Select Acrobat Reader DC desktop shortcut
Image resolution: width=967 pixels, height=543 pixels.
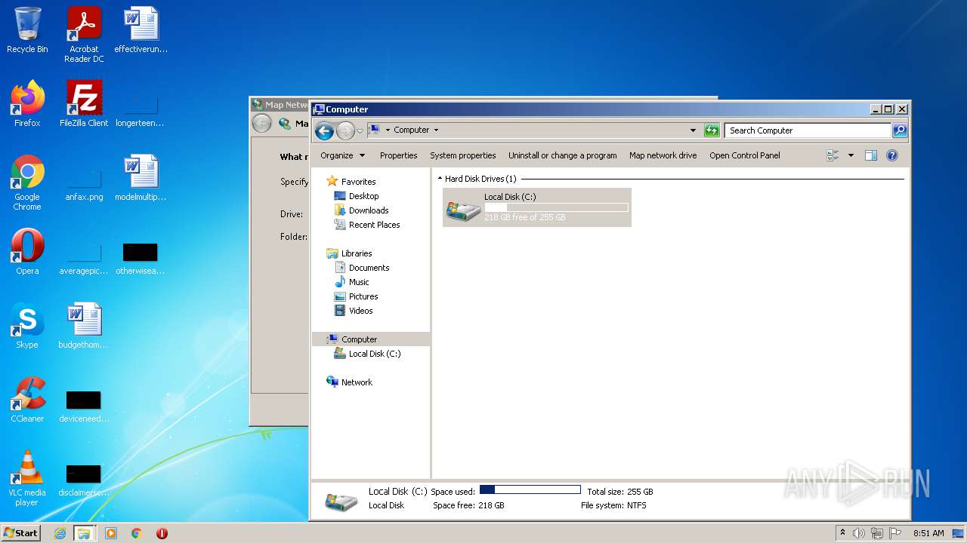pyautogui.click(x=84, y=35)
